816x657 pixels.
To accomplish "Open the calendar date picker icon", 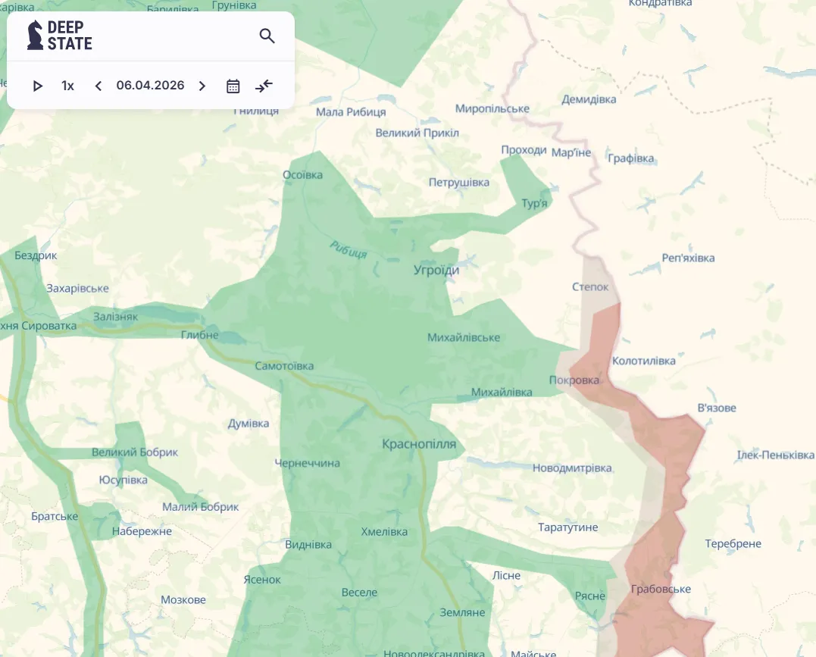I will click(233, 86).
